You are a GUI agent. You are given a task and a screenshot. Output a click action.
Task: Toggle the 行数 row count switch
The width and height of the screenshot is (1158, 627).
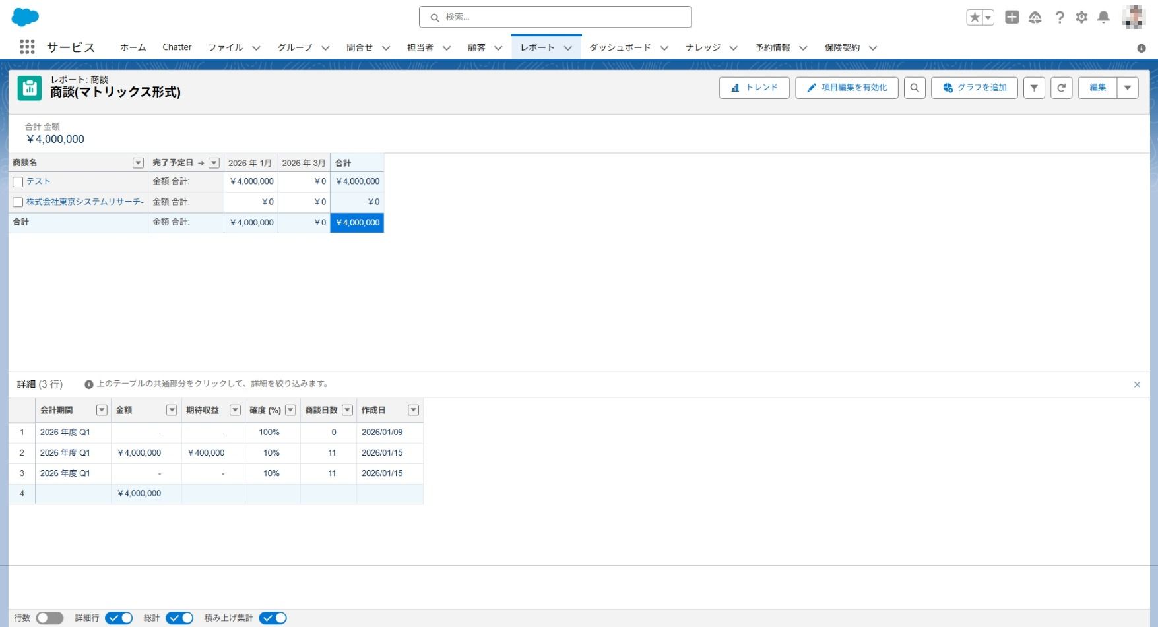(49, 618)
